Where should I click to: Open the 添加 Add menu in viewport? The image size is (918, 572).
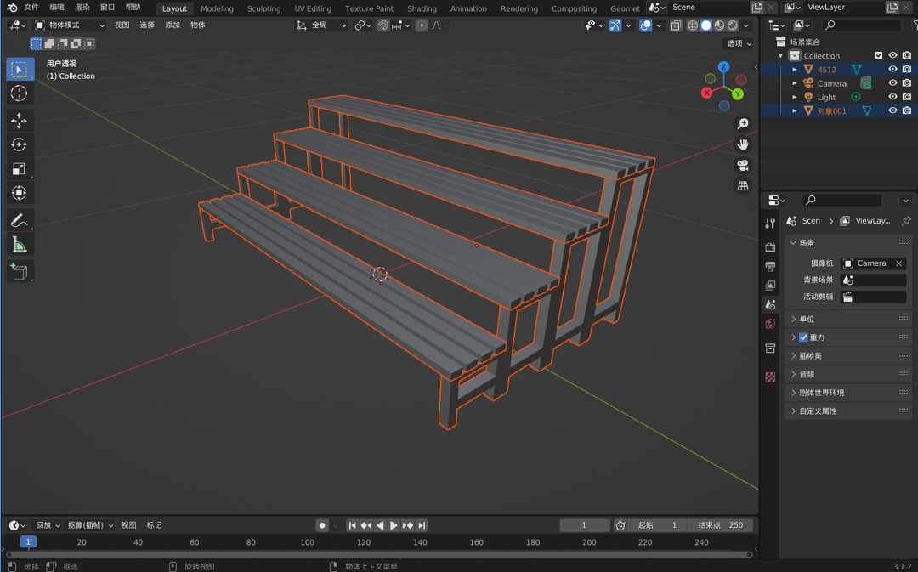(172, 25)
